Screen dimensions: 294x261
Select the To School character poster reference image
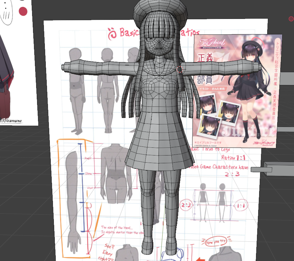(x=237, y=91)
